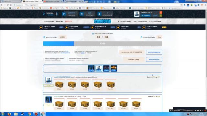Click the 13/50 items progress bar

pos(103,43)
